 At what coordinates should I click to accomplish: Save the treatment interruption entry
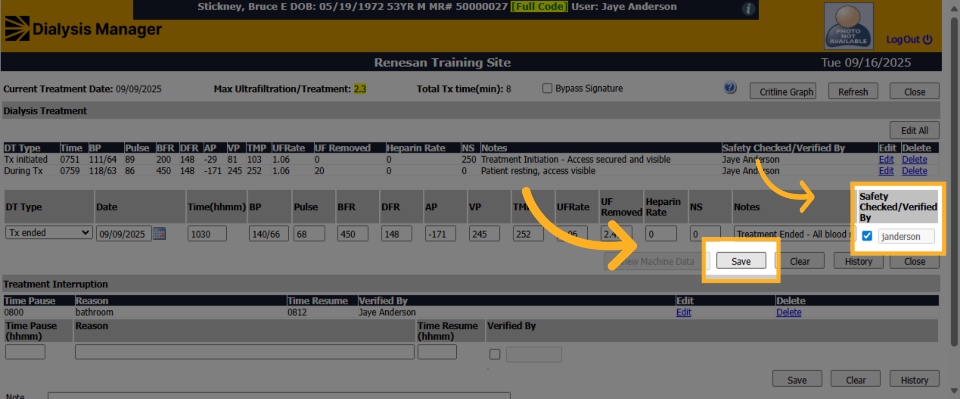tap(797, 379)
